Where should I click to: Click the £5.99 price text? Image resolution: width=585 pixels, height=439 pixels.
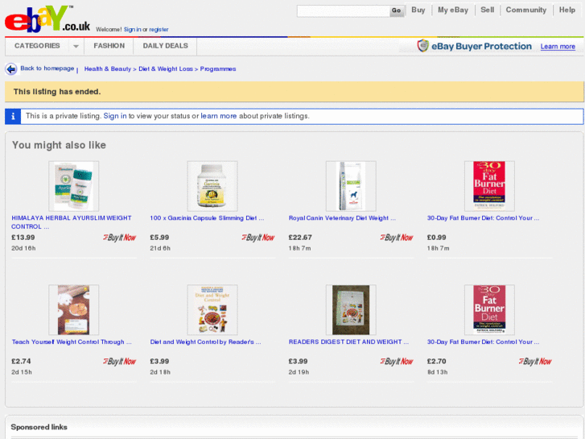pos(159,238)
